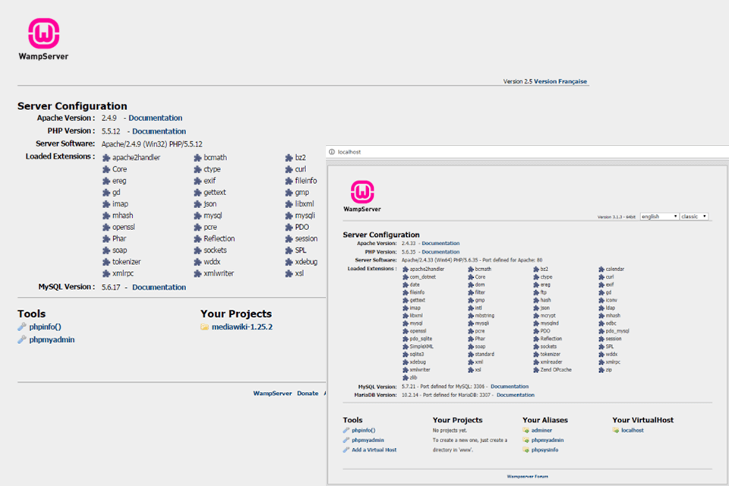Click wrench icon next to phpmyadmin on 2.5 page
This screenshot has width=729, height=486.
coord(22,339)
